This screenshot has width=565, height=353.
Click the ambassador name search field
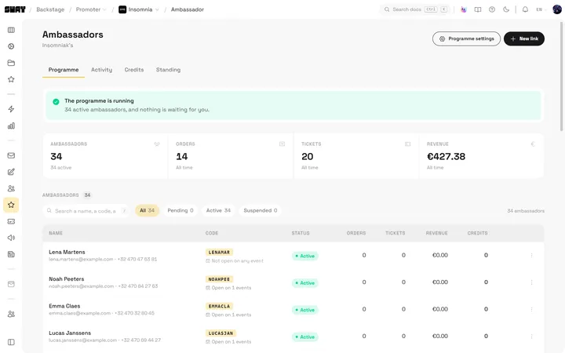coord(86,211)
